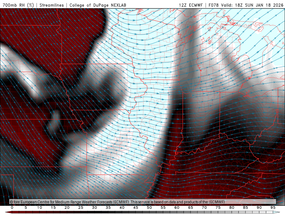Viewport: 285px width, 214px height.
Task: Click the "55" color scale label
Action: click(x=163, y=208)
